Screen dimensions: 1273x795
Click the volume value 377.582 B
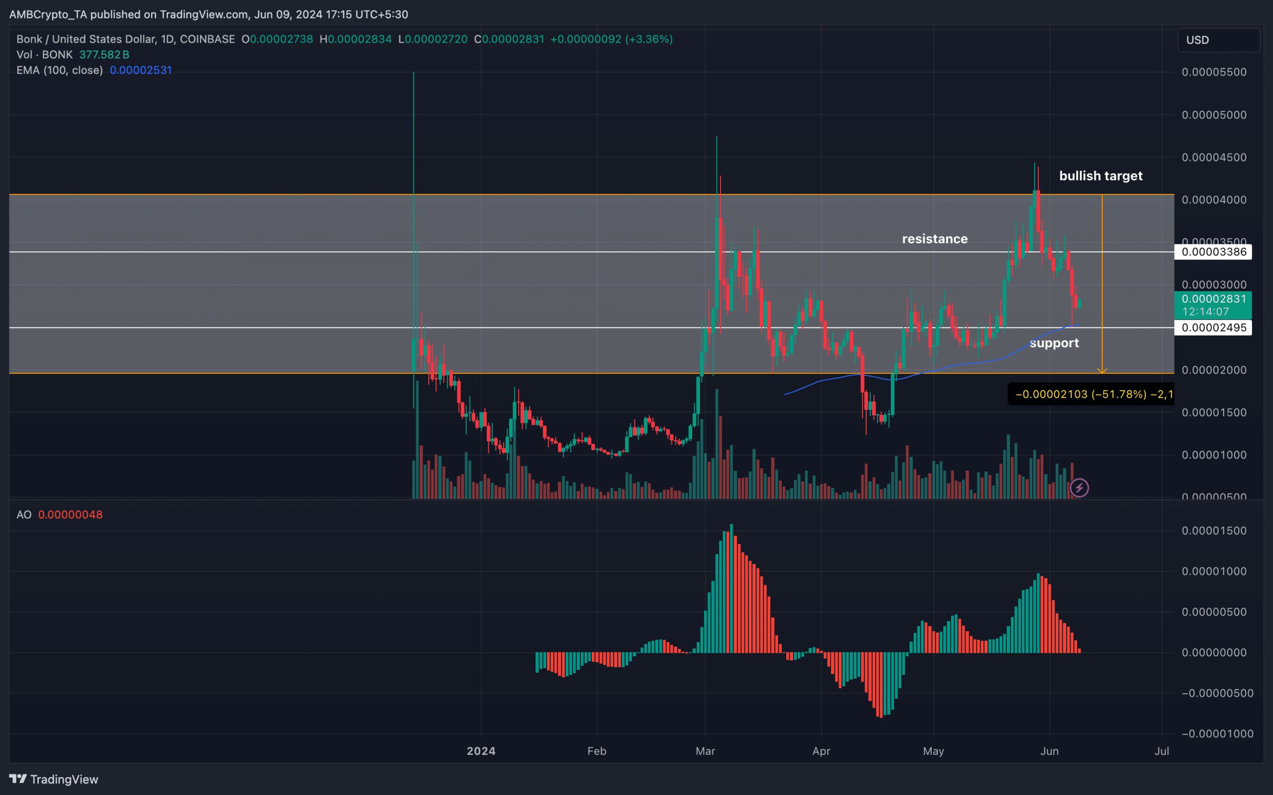coord(104,55)
